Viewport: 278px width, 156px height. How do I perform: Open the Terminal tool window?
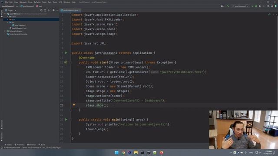pos(31,145)
